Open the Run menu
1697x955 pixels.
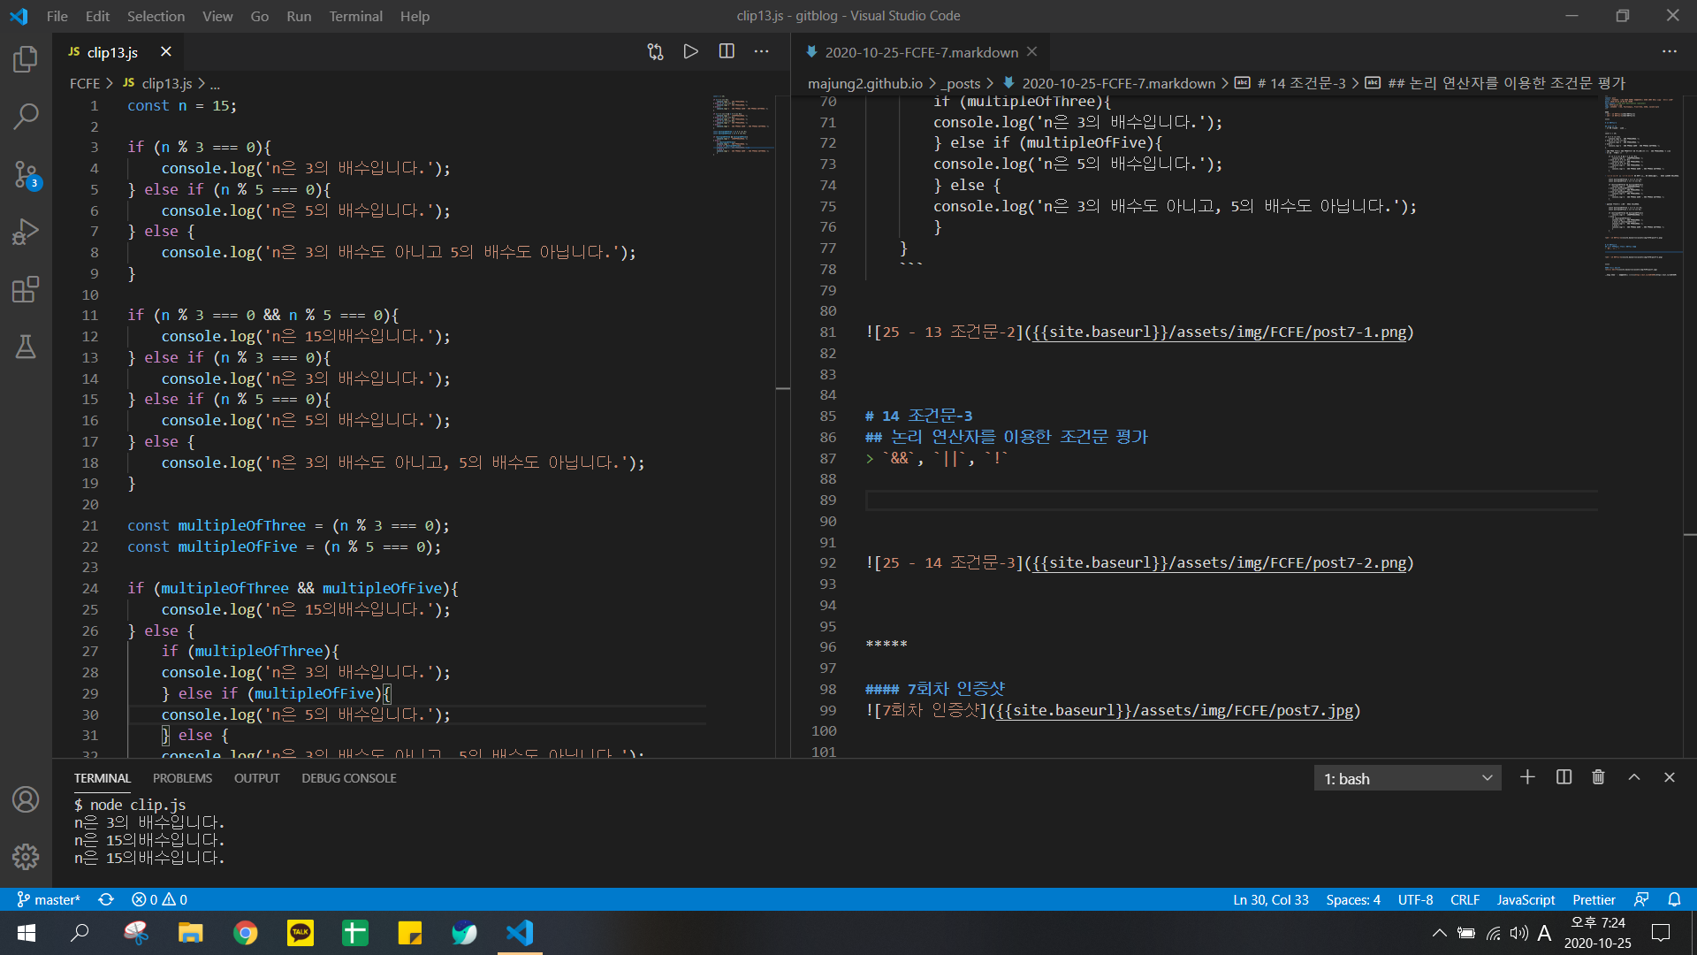299,16
